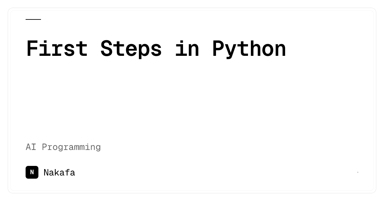Click the word First in the title
This screenshot has width=384, height=201.
tap(57, 48)
